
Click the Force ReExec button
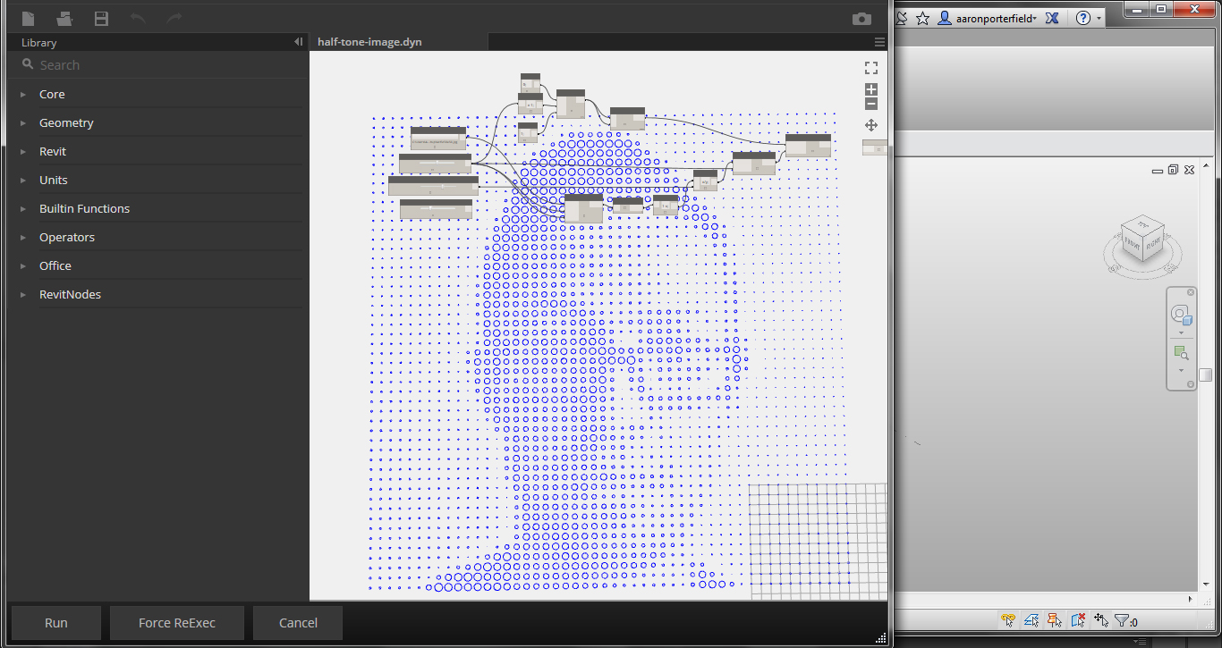tap(177, 623)
